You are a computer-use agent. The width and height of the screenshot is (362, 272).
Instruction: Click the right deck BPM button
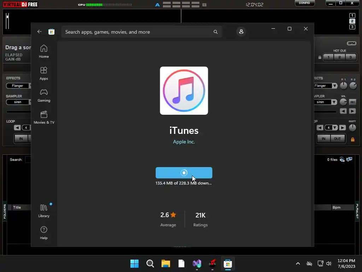tap(351, 43)
